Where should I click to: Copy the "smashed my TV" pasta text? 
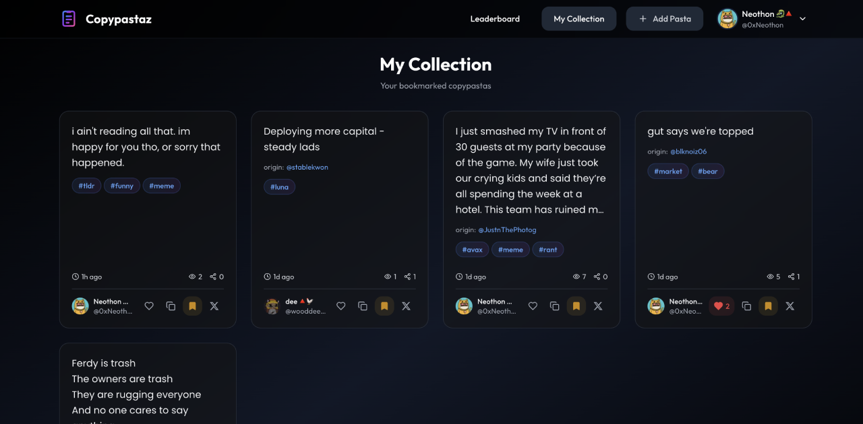point(554,306)
